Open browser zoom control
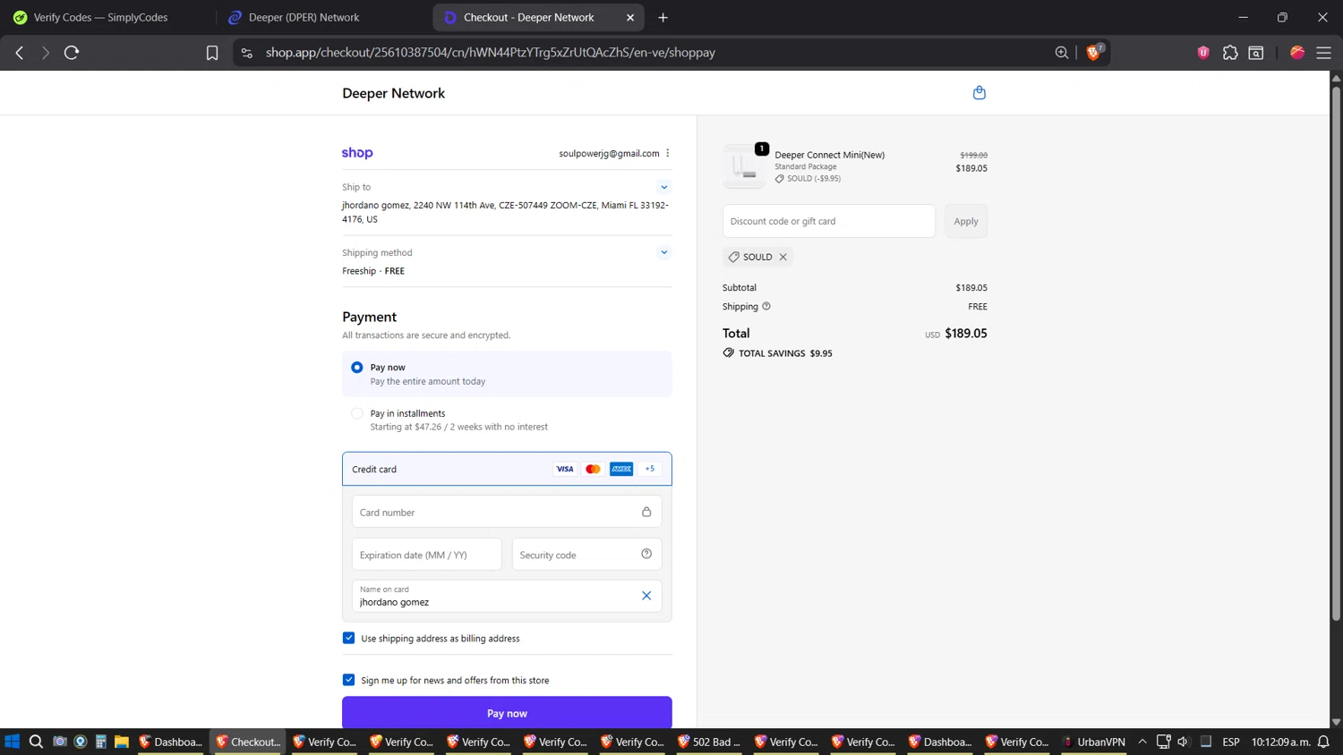Screen dimensions: 1343x755 point(1062,53)
